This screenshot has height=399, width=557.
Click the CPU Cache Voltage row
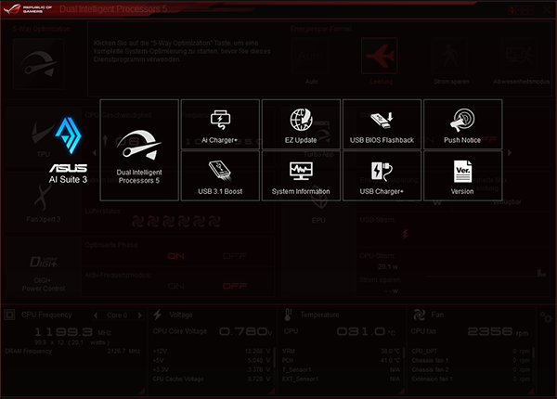coord(212,380)
